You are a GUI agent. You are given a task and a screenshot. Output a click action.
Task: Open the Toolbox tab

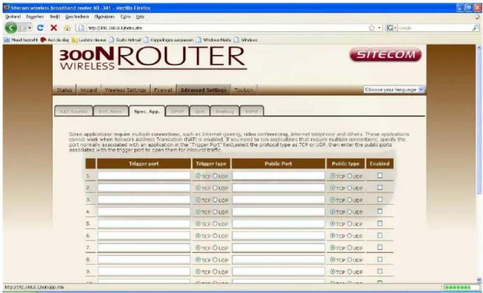pos(244,90)
